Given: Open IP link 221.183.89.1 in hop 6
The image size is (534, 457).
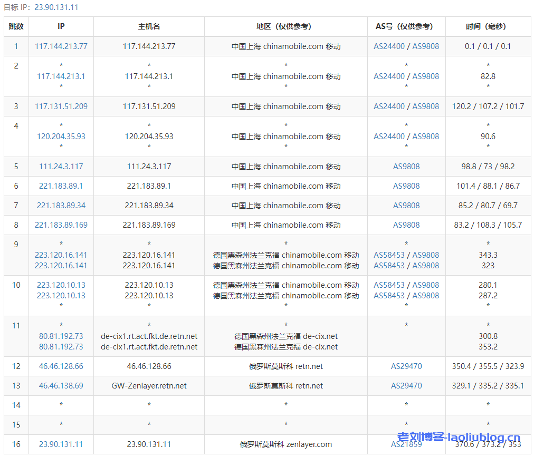Looking at the screenshot, I should click(x=61, y=186).
